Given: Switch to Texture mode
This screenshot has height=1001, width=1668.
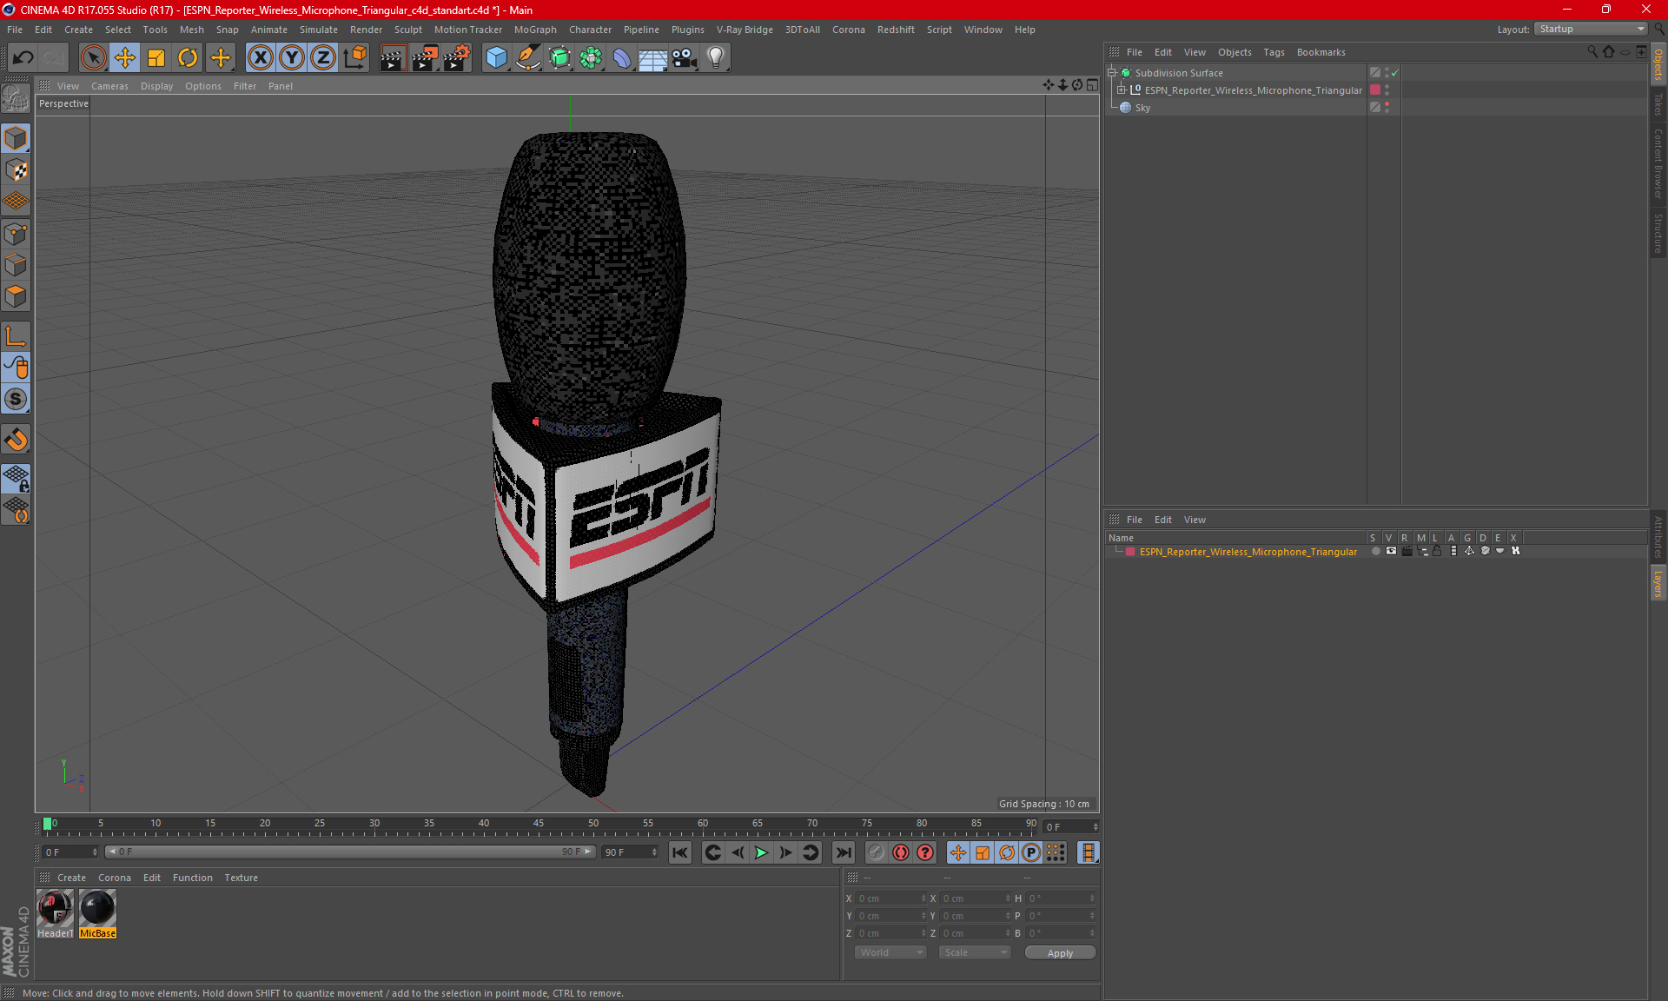Looking at the screenshot, I should coord(16,170).
